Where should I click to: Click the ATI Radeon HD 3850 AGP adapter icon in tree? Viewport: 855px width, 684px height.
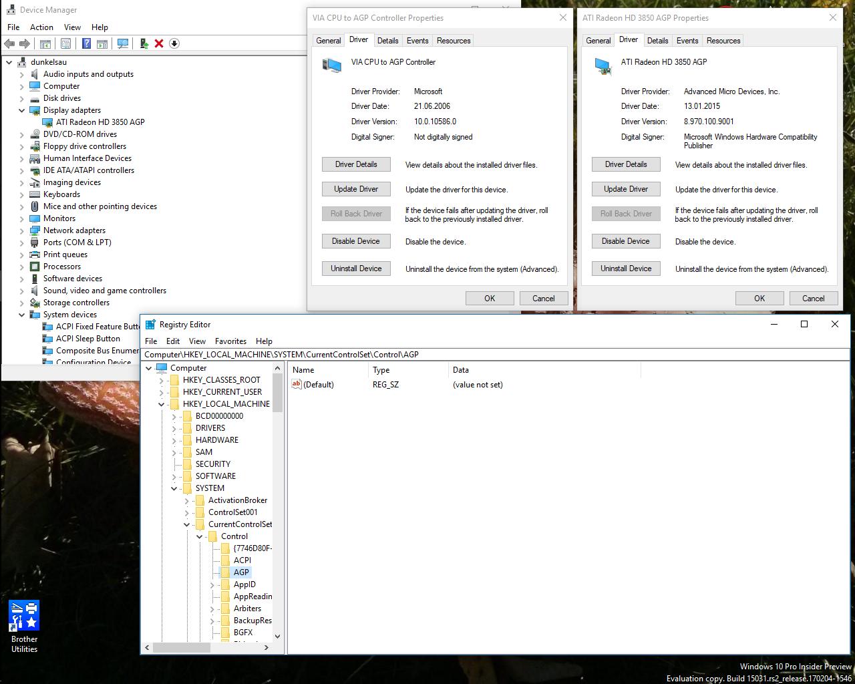47,122
